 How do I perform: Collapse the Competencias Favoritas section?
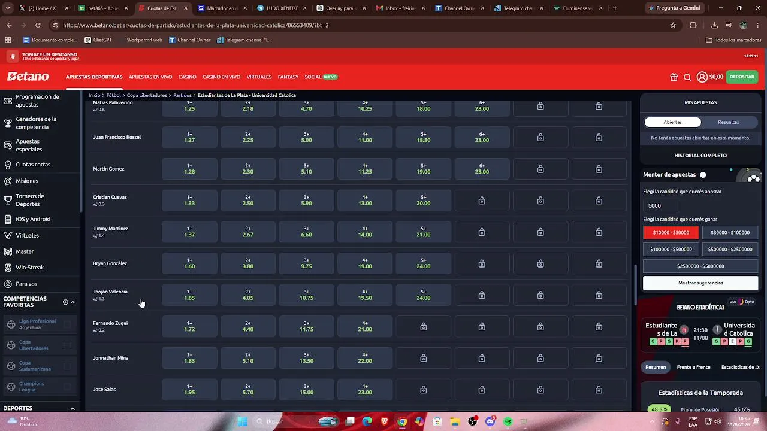(x=73, y=302)
